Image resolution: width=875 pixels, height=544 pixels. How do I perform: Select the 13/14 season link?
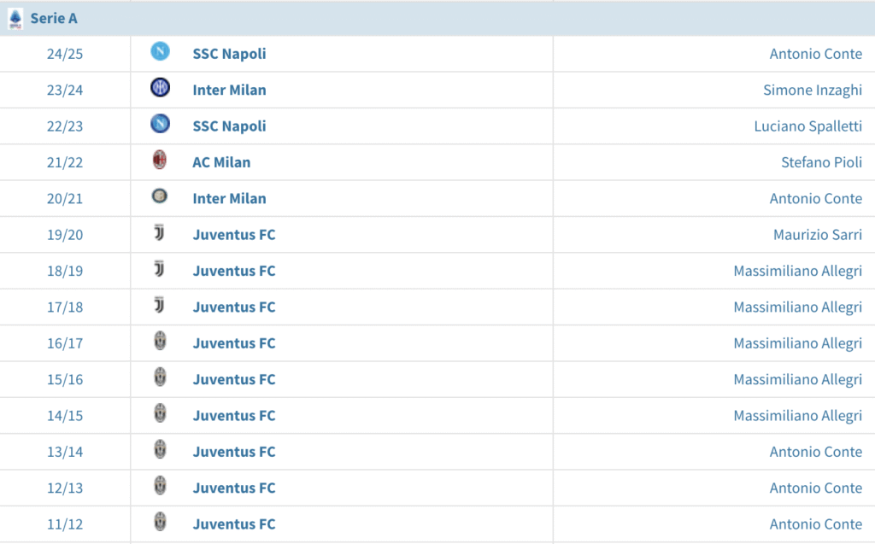[65, 452]
